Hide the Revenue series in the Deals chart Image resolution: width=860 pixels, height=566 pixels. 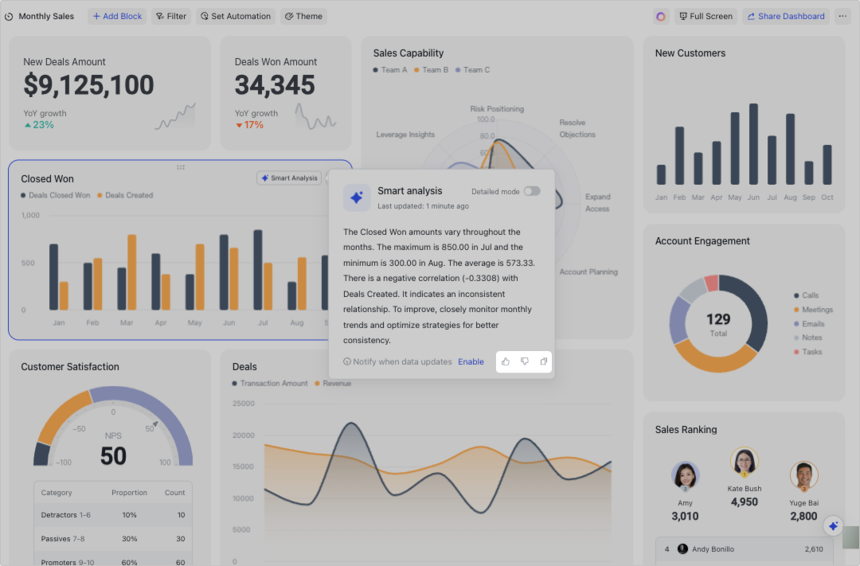click(x=334, y=383)
